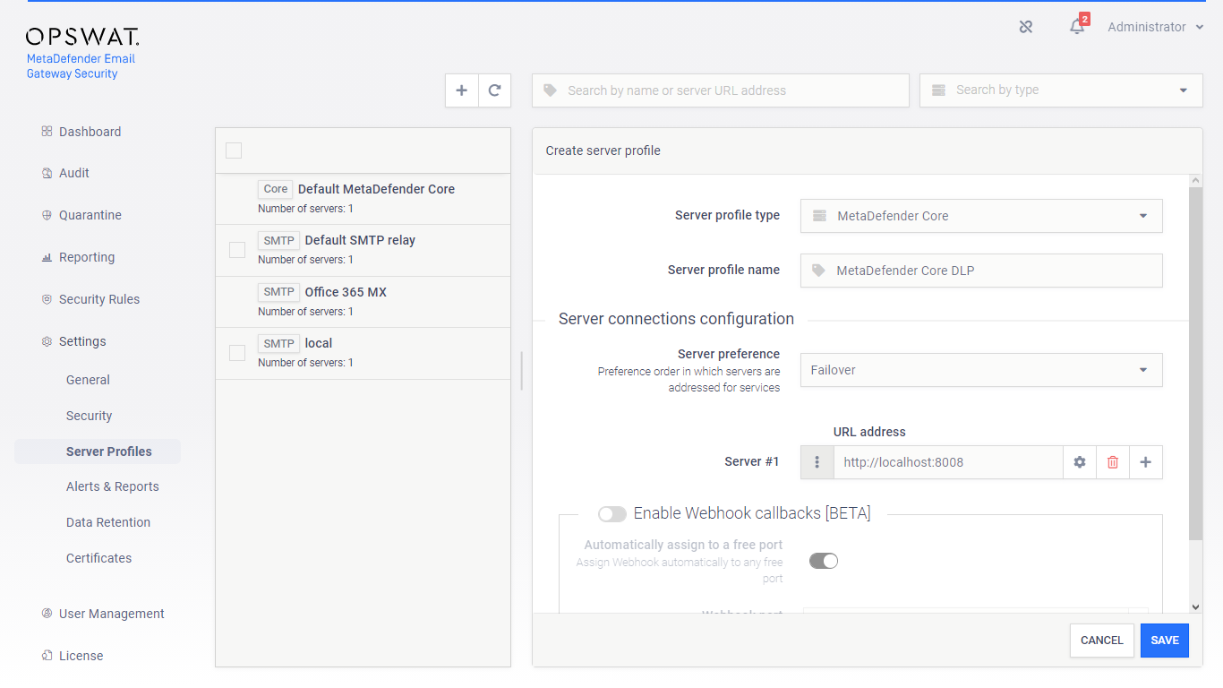Add a new server profile with plus
The image size is (1223, 688).
(462, 90)
